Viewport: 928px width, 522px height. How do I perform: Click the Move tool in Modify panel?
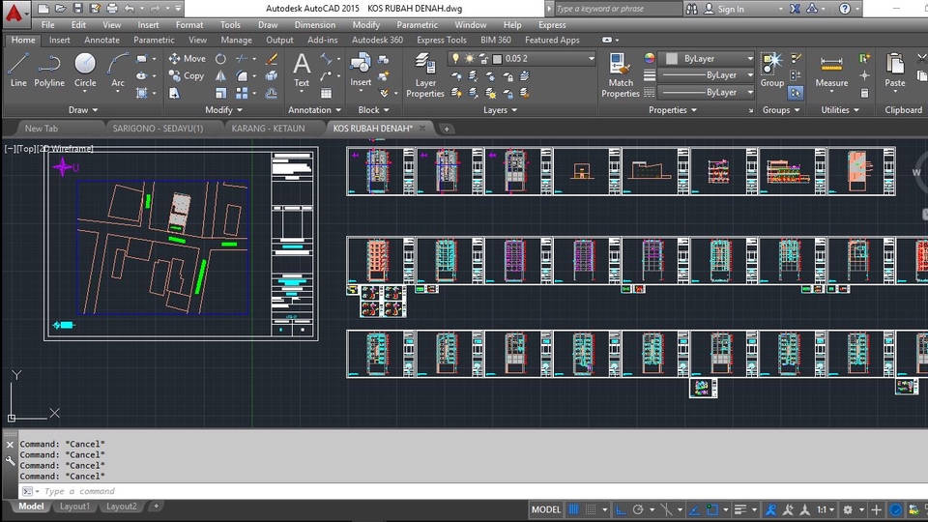pos(187,59)
